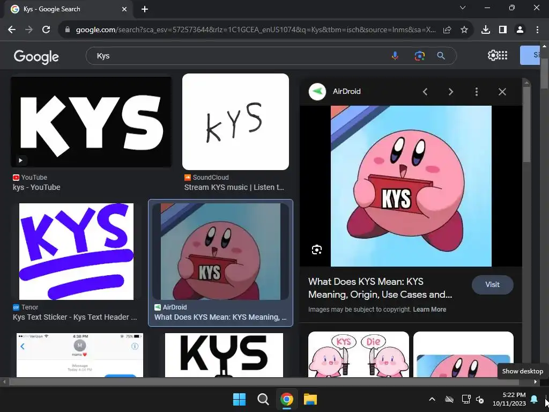Open a new browser tab

(x=145, y=9)
